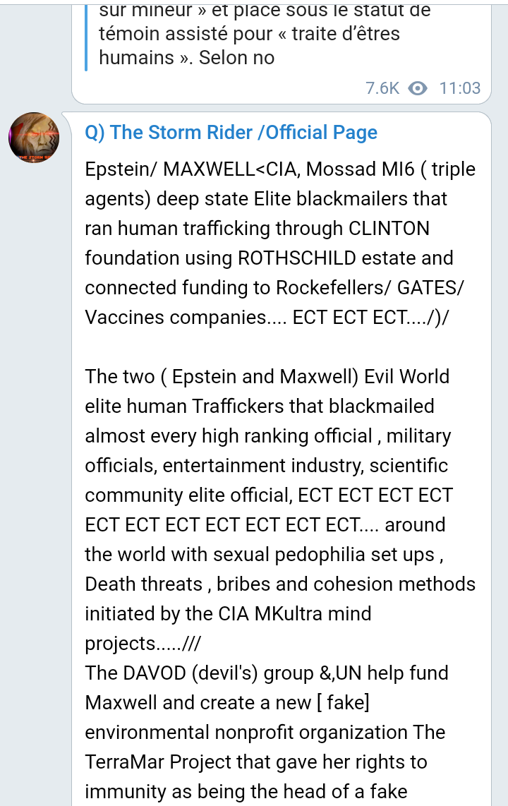
Task: Open The Storm Rider channel avatar
Action: pyautogui.click(x=34, y=138)
